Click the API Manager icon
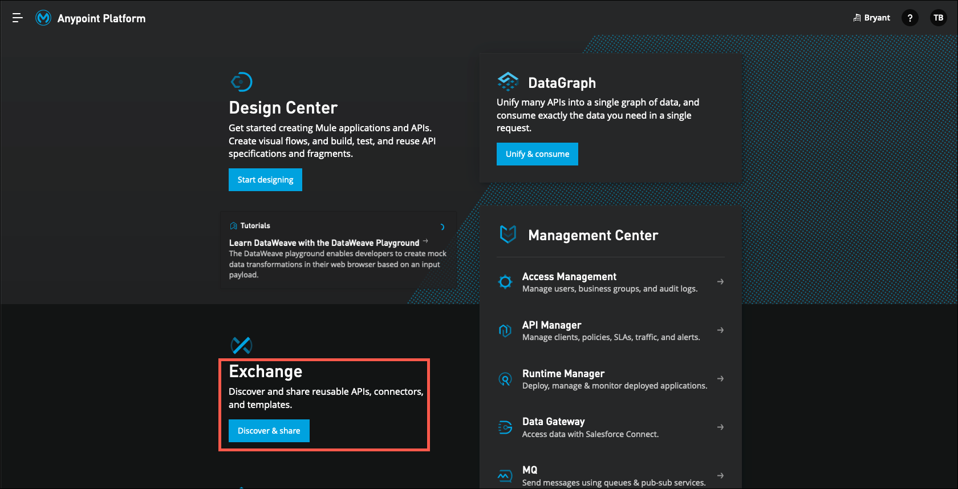 click(505, 330)
